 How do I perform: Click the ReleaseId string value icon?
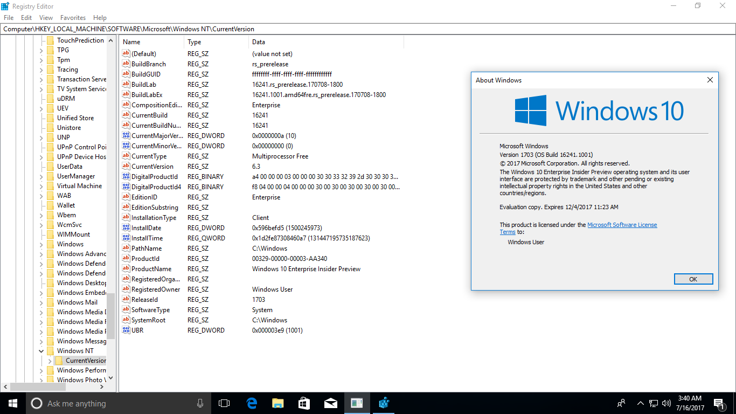(126, 300)
